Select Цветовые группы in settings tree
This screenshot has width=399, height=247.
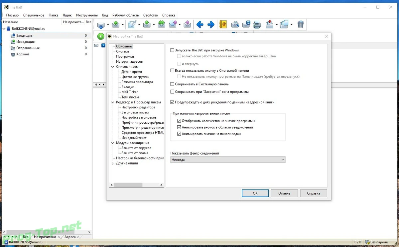tap(135, 77)
